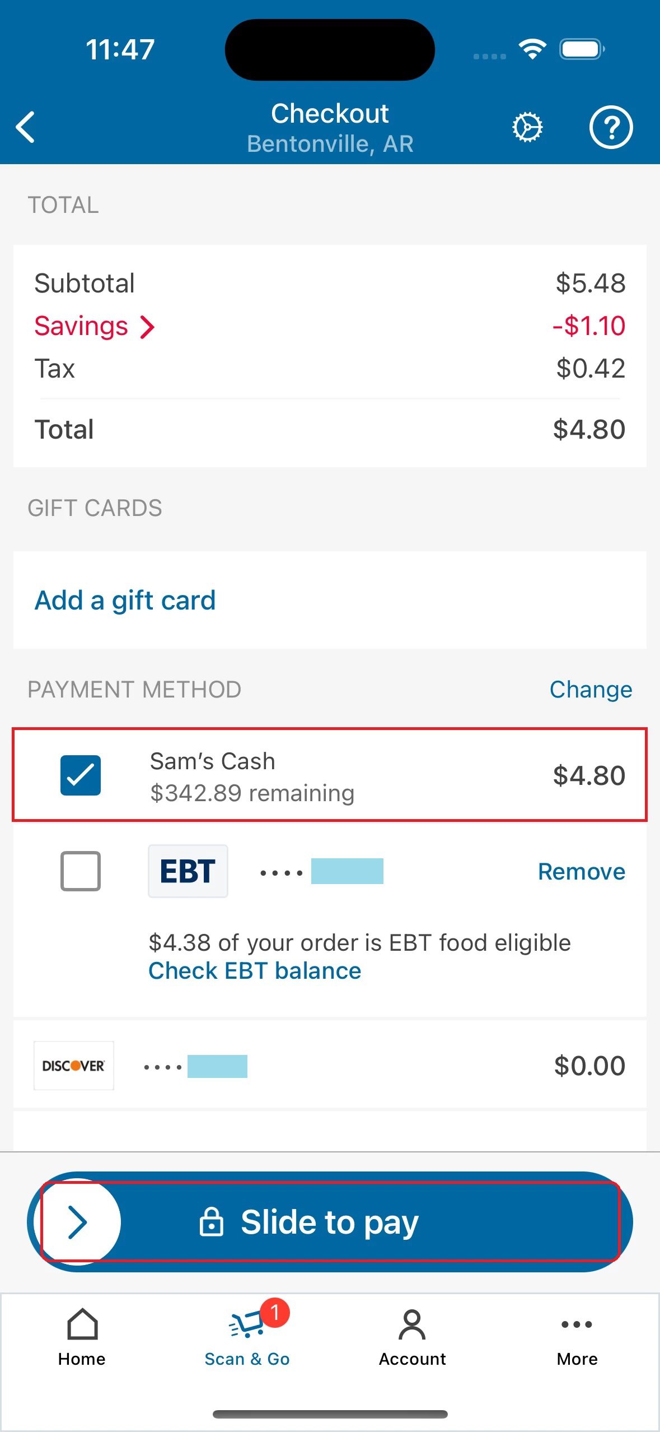Remove the EBT card

click(x=581, y=872)
